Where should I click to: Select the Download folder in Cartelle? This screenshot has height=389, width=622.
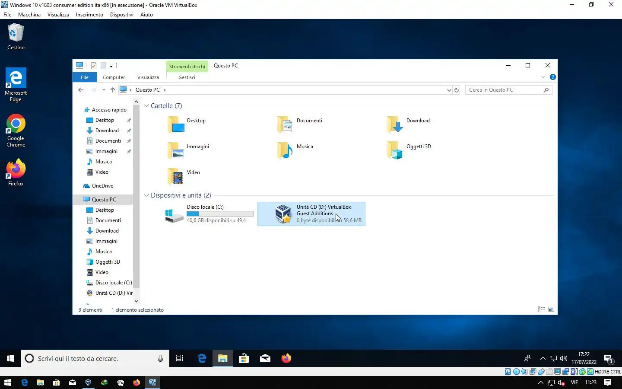pyautogui.click(x=409, y=124)
